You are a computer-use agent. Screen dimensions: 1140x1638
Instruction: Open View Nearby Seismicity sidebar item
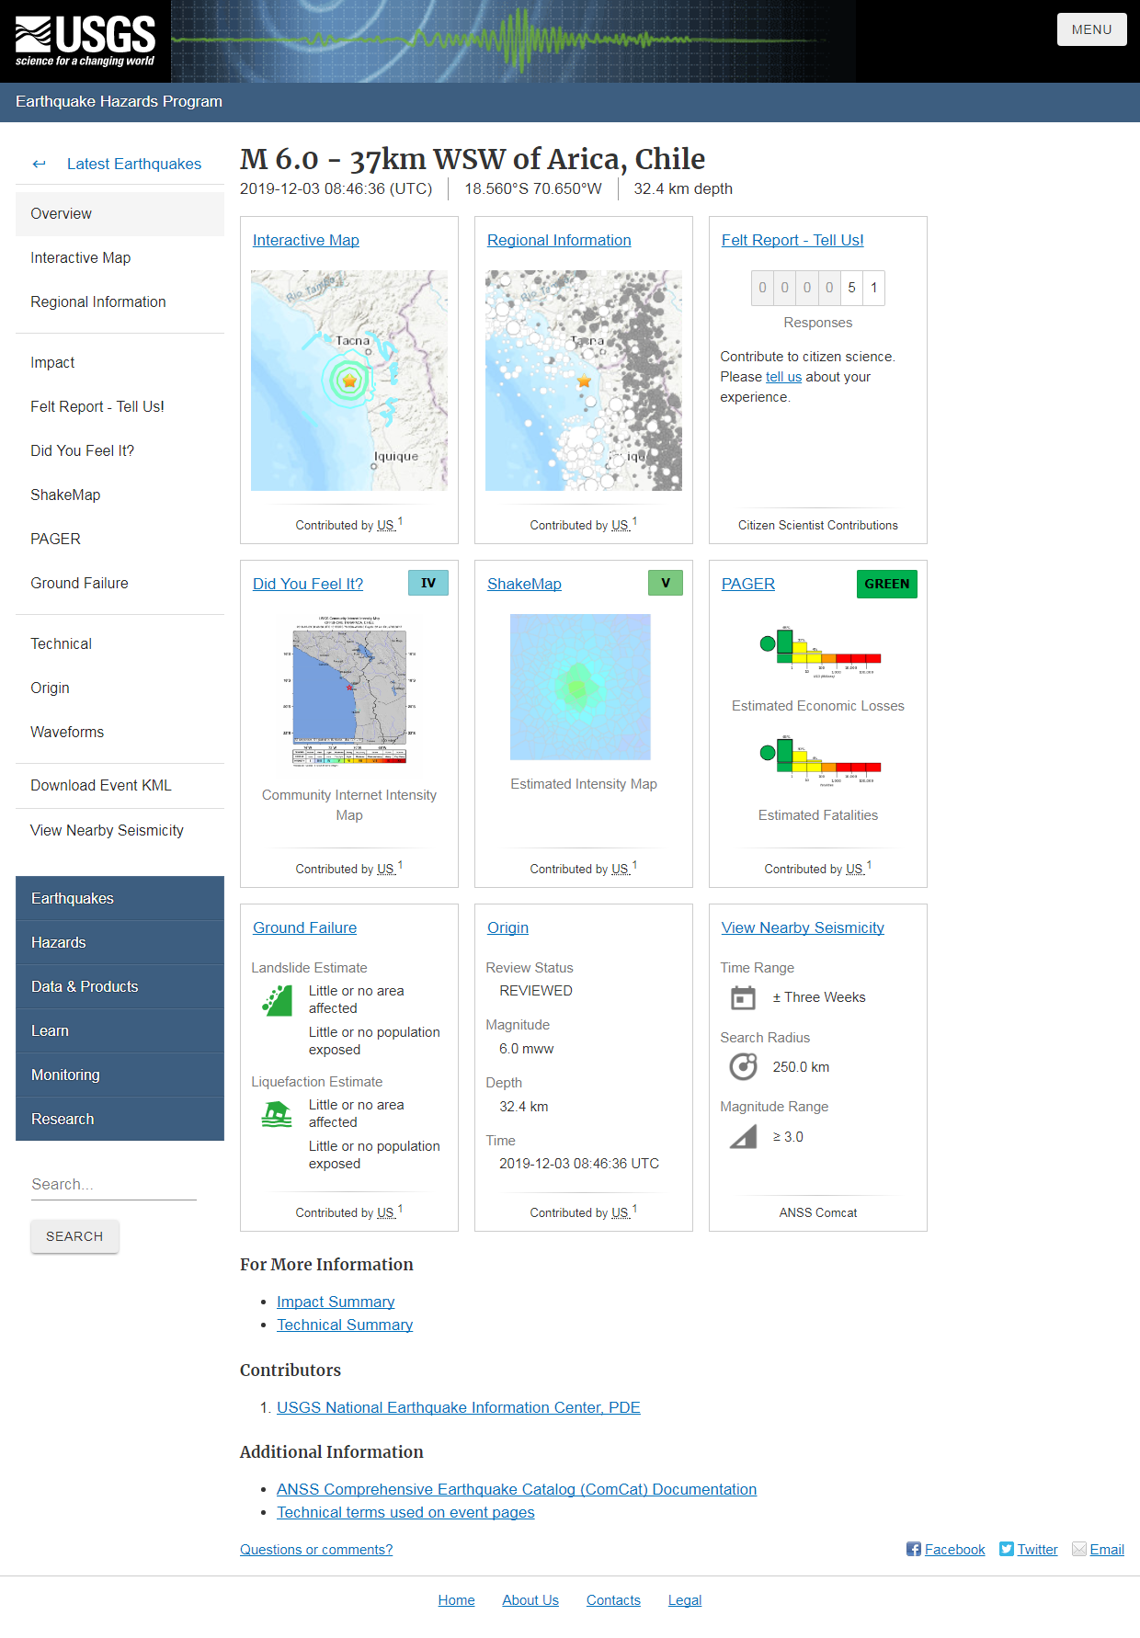(x=120, y=830)
